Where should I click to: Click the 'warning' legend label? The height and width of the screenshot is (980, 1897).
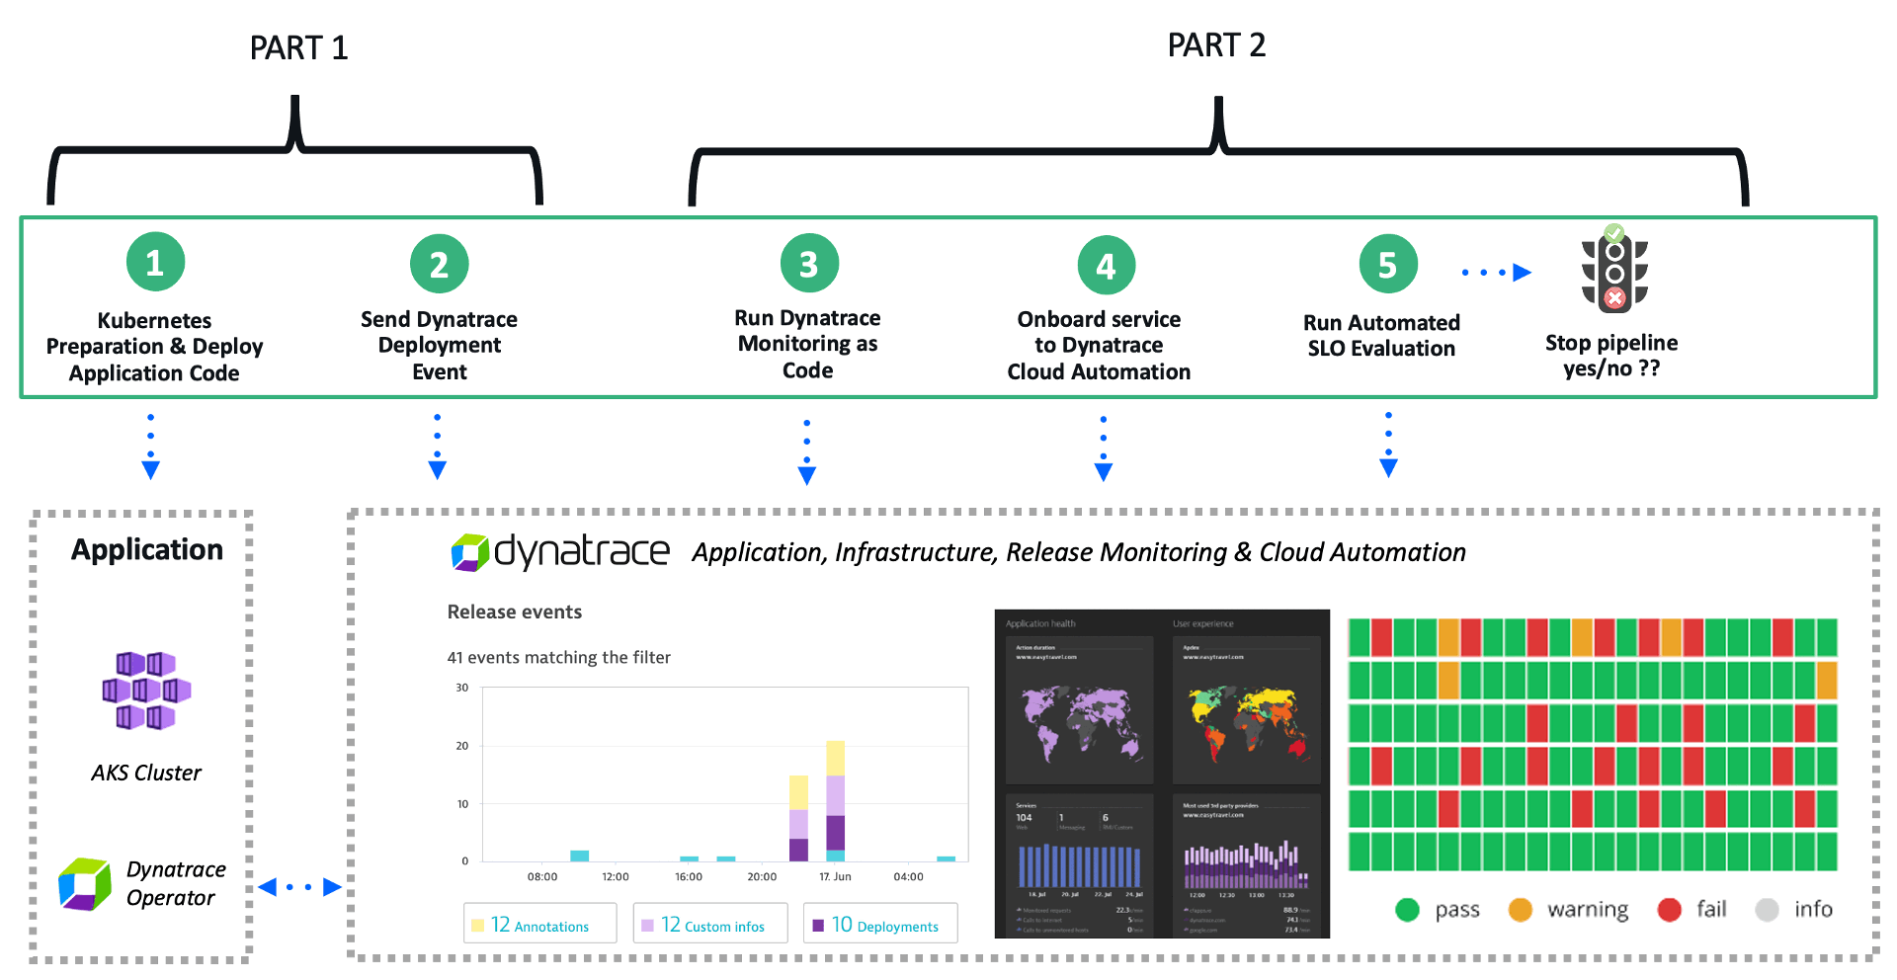point(1588,910)
